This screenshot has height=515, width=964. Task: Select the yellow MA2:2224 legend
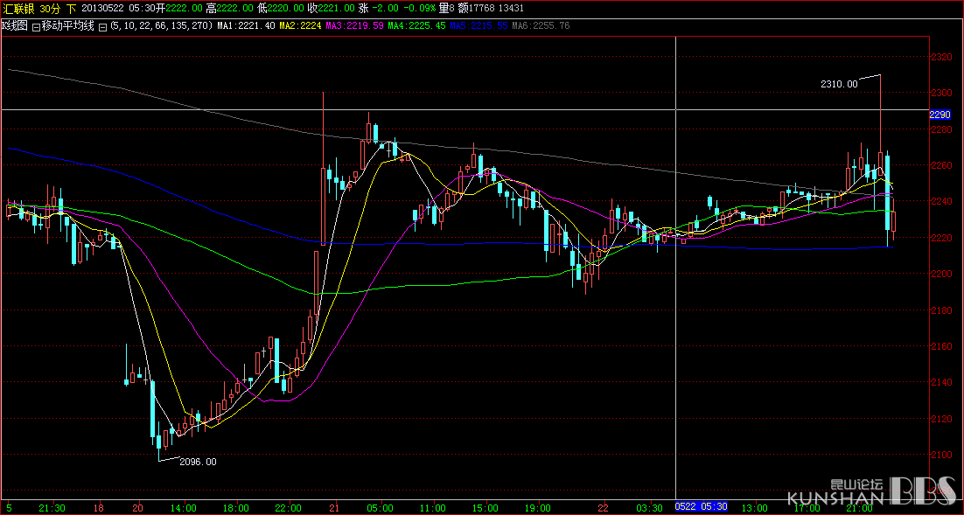(x=299, y=26)
